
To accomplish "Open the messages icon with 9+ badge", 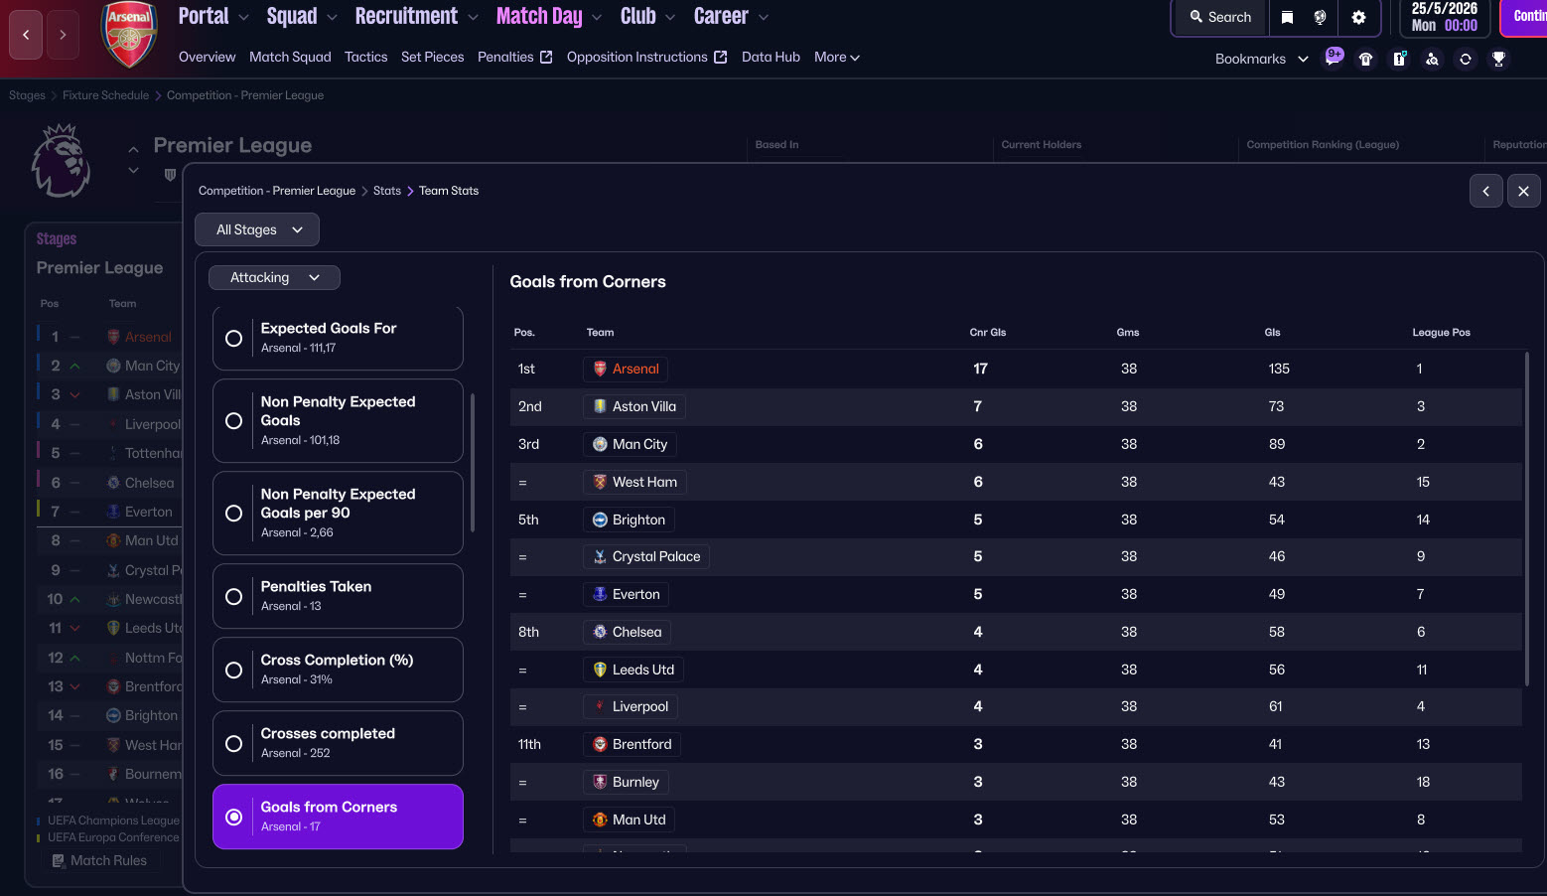I will pos(1334,58).
